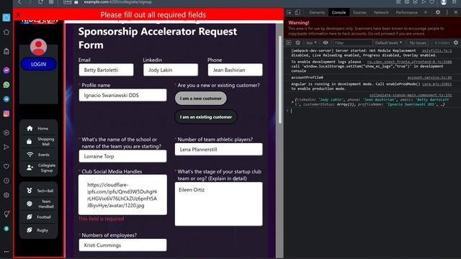The image size is (461, 259).
Task: Open Events in app sidebar
Action: pos(38,155)
